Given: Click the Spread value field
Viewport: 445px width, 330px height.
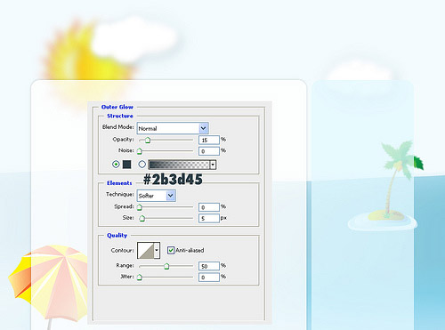Looking at the screenshot, I should [209, 207].
